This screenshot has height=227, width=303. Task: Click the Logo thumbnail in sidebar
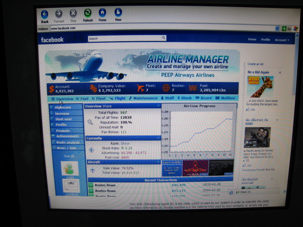[70, 168]
